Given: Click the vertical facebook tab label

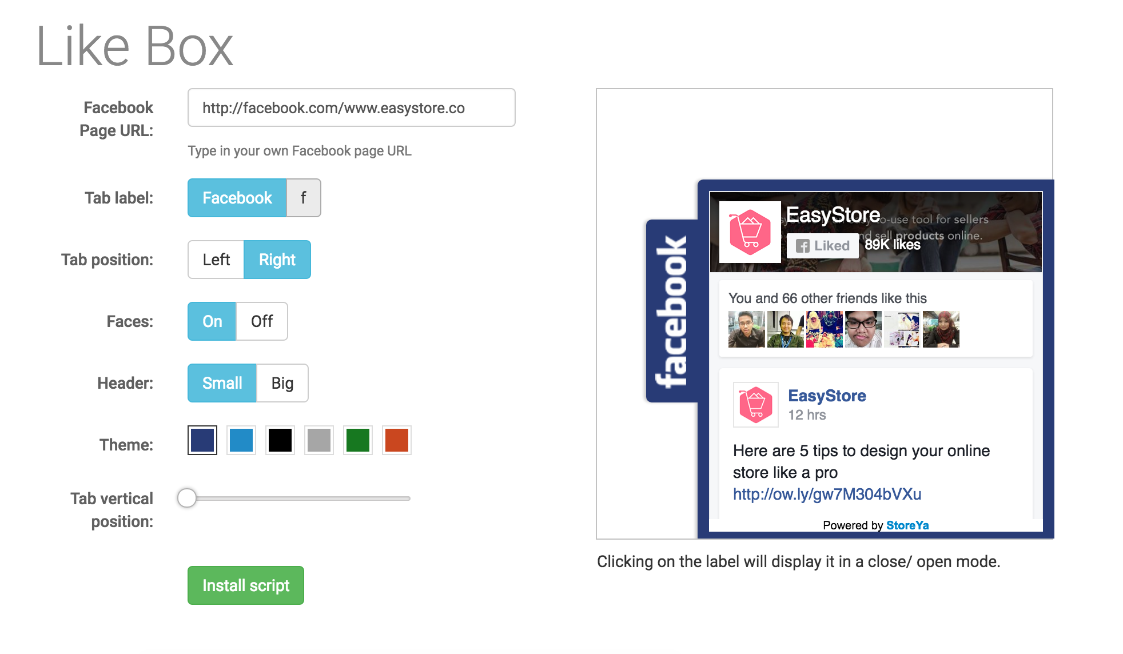Looking at the screenshot, I should click(x=672, y=311).
